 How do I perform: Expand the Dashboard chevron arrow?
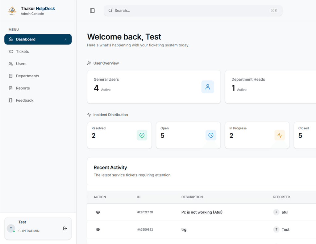(x=65, y=39)
